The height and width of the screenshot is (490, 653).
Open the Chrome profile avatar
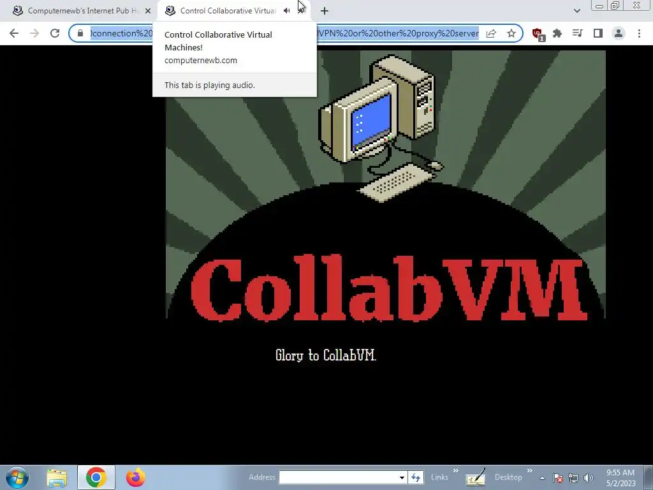(x=619, y=33)
